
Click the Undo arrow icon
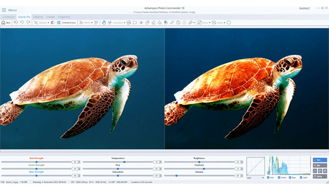[22, 23]
